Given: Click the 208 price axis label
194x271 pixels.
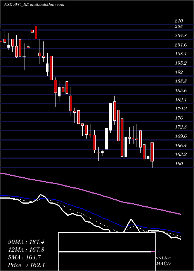Looking at the screenshot, I should click(x=178, y=26).
